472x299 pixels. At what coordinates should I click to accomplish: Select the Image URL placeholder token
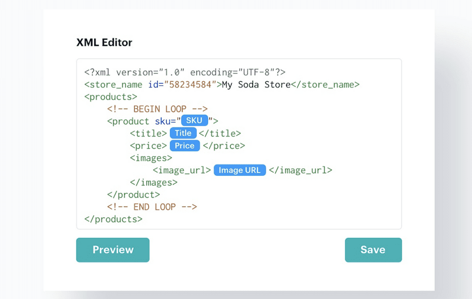tap(239, 170)
